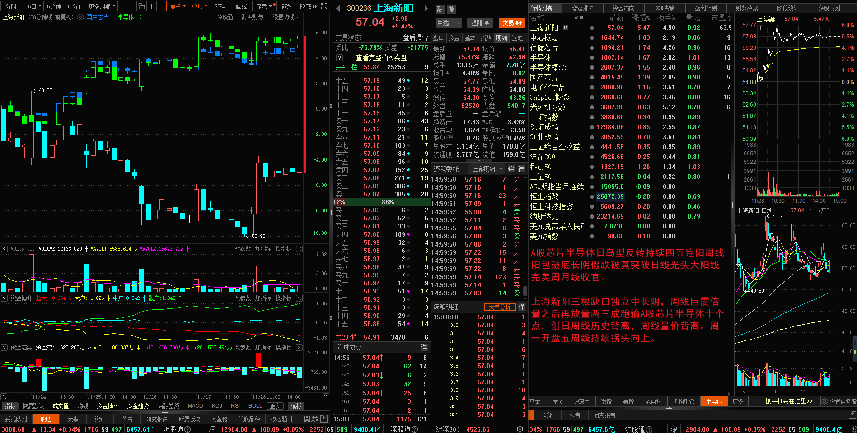857x433 pixels.
Task: Open 抓牛机会在这里 link
Action: point(789,401)
